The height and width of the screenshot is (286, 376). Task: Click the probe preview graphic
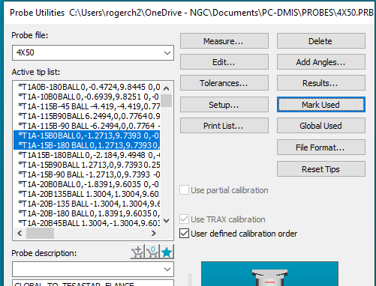269,273
